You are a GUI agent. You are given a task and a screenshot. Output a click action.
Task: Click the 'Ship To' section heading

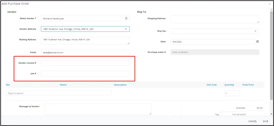[x=141, y=12]
